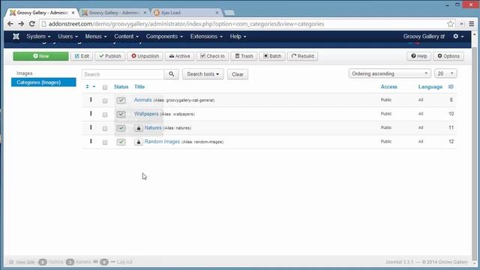Select Images in the sidebar
Screen dimensions: 480x270
[x=25, y=73]
